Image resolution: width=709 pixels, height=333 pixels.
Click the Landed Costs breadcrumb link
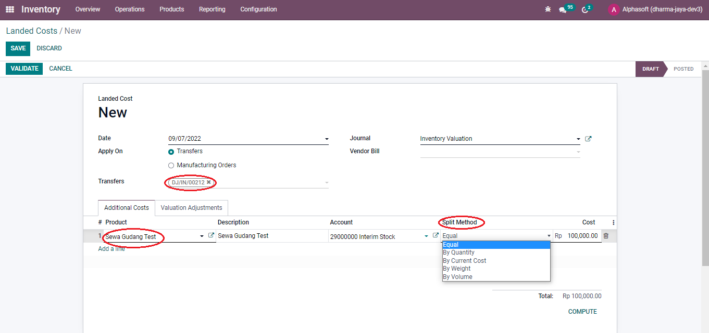tap(31, 31)
